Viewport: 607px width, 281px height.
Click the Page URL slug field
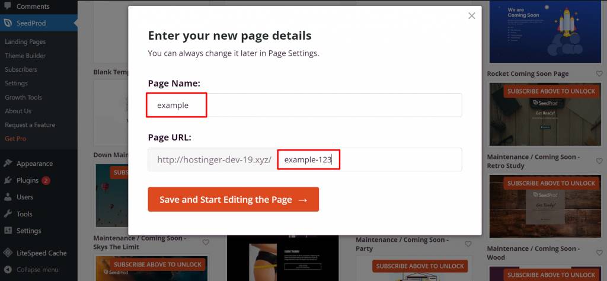[369, 159]
